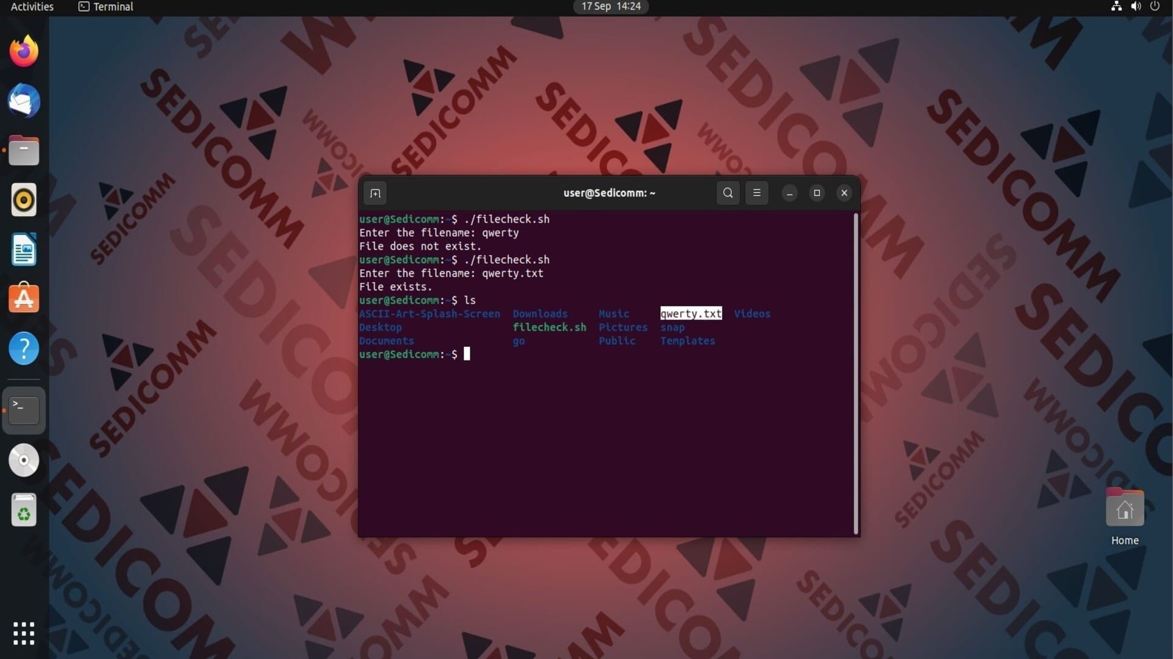Click the Music directory name

coord(614,314)
